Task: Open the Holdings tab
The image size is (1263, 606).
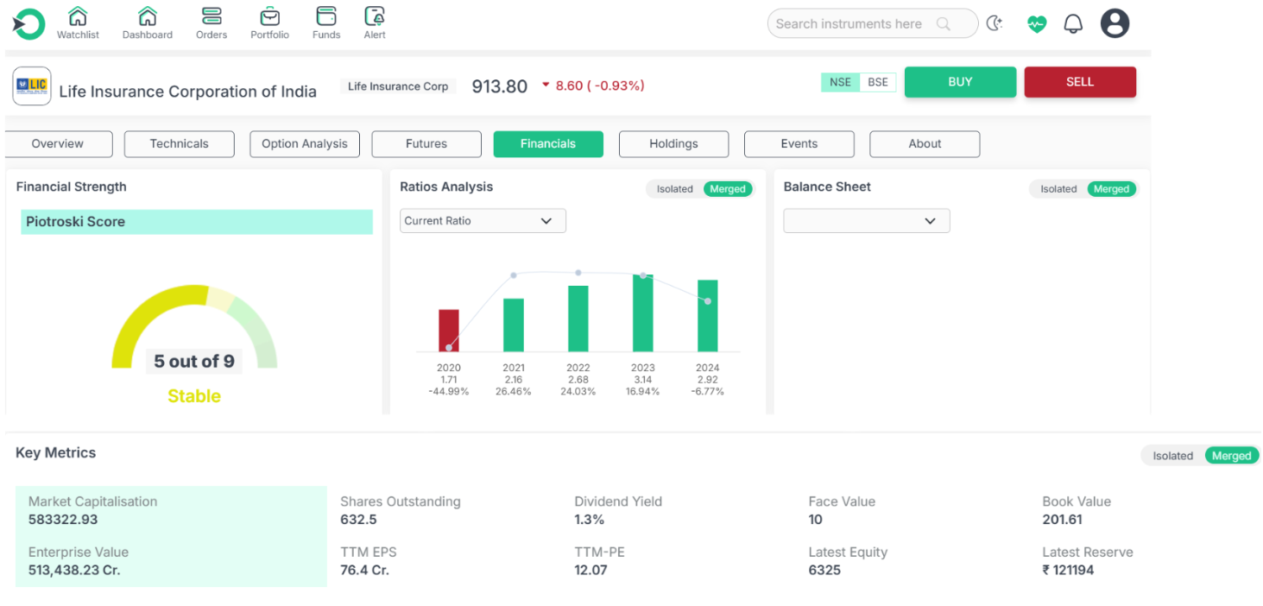Action: 673,144
